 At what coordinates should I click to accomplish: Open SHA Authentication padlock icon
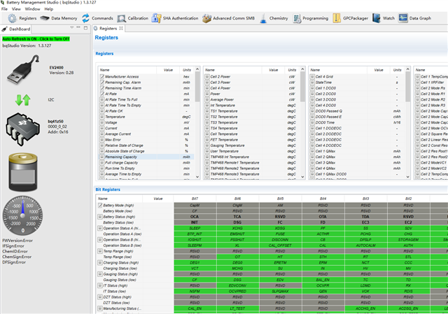tap(156, 18)
